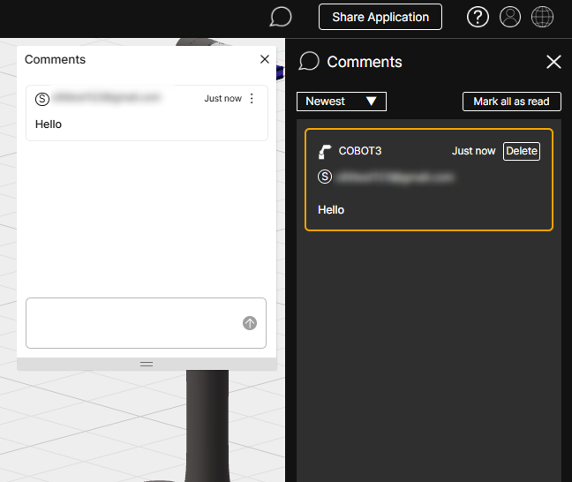Send comment with the arrow button
The width and height of the screenshot is (572, 482).
tap(250, 323)
